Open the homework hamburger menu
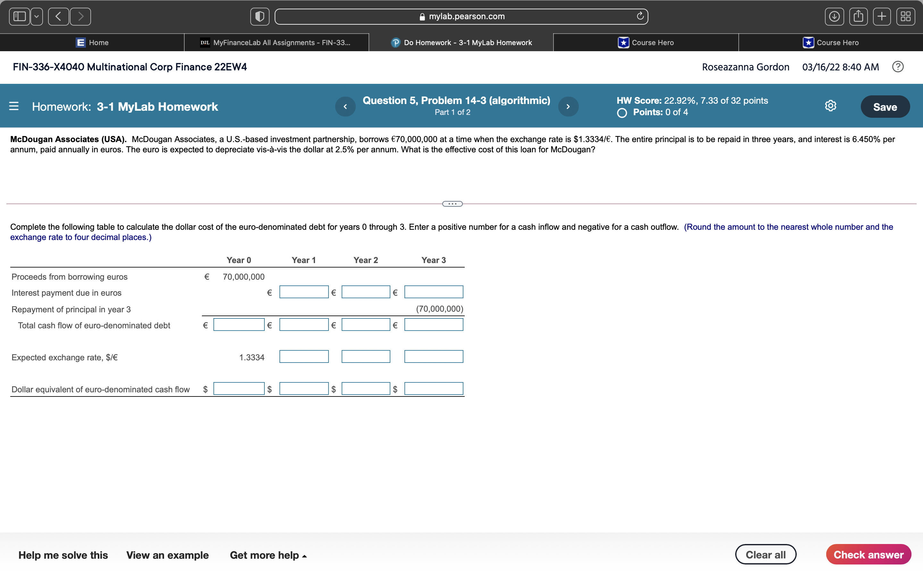923x576 pixels. [x=14, y=106]
